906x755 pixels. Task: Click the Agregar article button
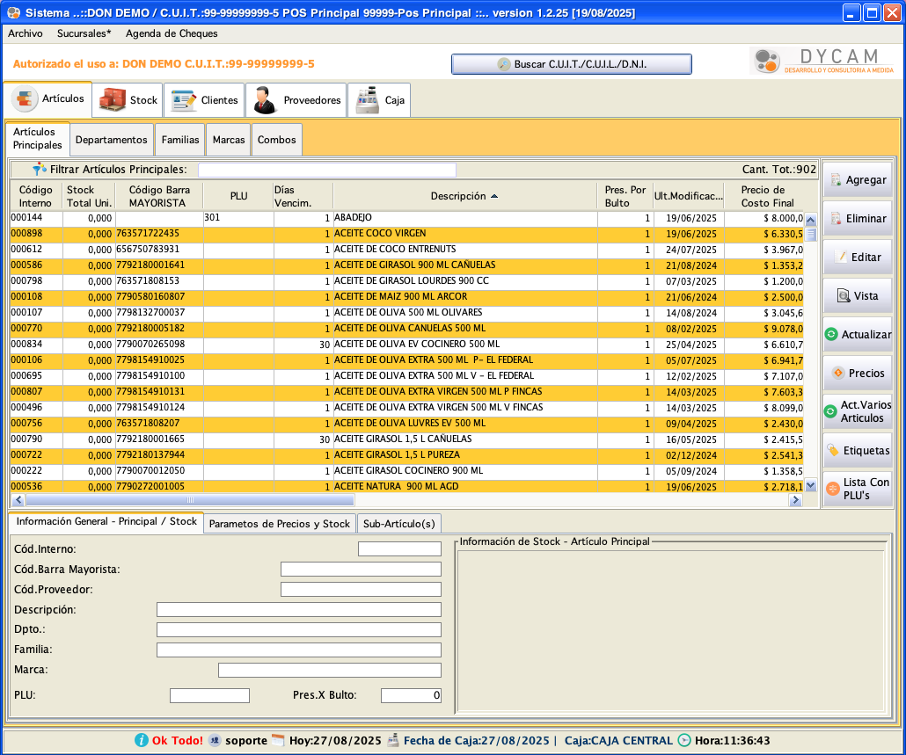tap(858, 180)
